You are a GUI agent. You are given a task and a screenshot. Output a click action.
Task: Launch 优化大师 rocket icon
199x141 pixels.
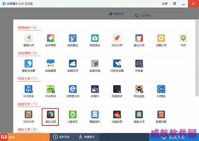click(x=117, y=38)
